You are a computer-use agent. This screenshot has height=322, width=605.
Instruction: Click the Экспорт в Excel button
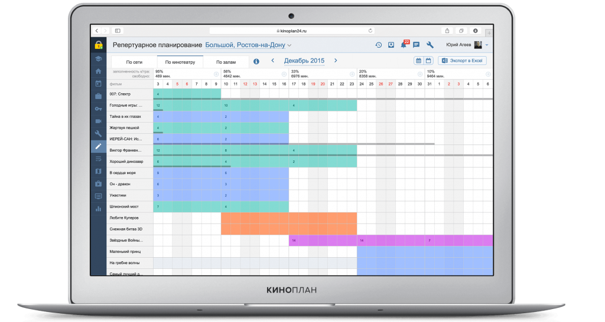coord(462,61)
